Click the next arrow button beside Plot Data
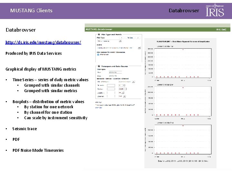232x174 pixels. point(138,38)
